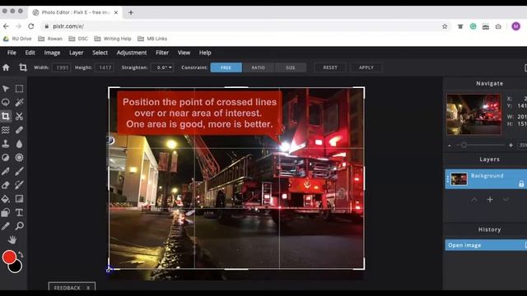Open the Edit menu

(x=30, y=53)
